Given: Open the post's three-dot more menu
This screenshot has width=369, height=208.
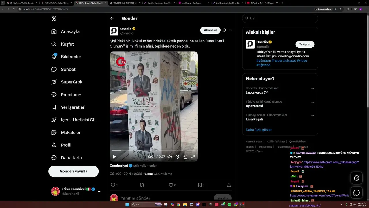Looking at the screenshot, I should click(x=230, y=30).
